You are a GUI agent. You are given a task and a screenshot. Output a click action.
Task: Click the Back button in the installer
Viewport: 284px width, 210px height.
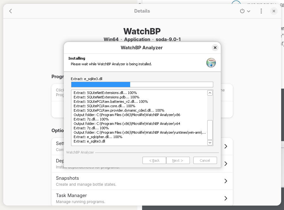[154, 160]
